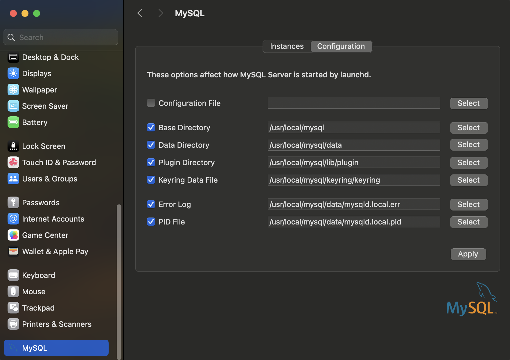Image resolution: width=510 pixels, height=360 pixels.
Task: Choose the Keyboard label in sidebar
Action: pyautogui.click(x=39, y=275)
